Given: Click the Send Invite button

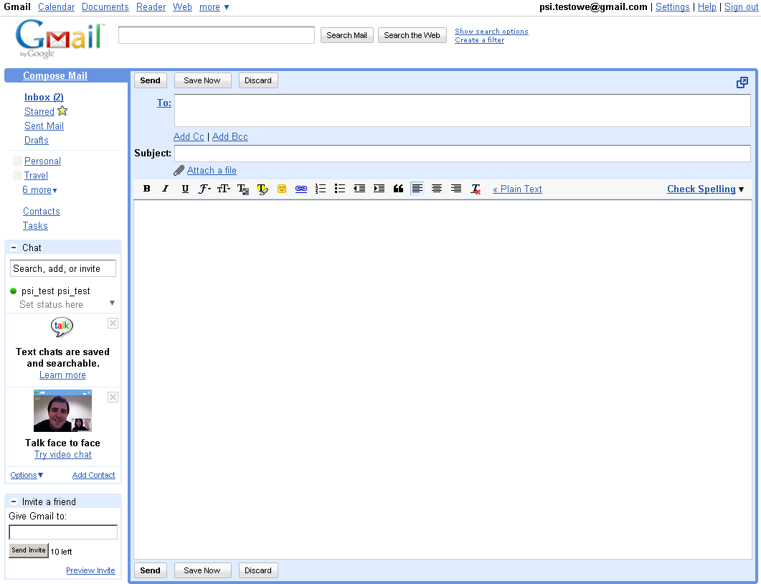Looking at the screenshot, I should pos(29,550).
